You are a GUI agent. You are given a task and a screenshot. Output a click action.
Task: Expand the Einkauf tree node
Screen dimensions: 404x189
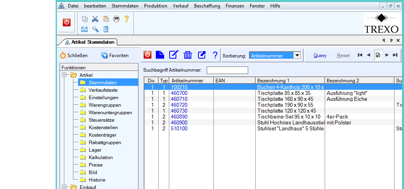[x=64, y=187]
